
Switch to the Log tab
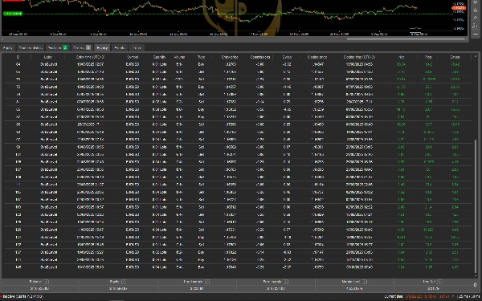click(137, 48)
